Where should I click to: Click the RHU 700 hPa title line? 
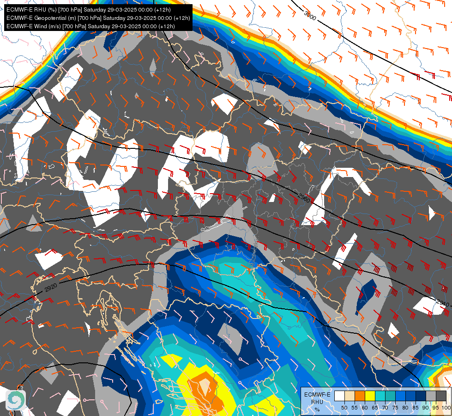click(x=89, y=10)
